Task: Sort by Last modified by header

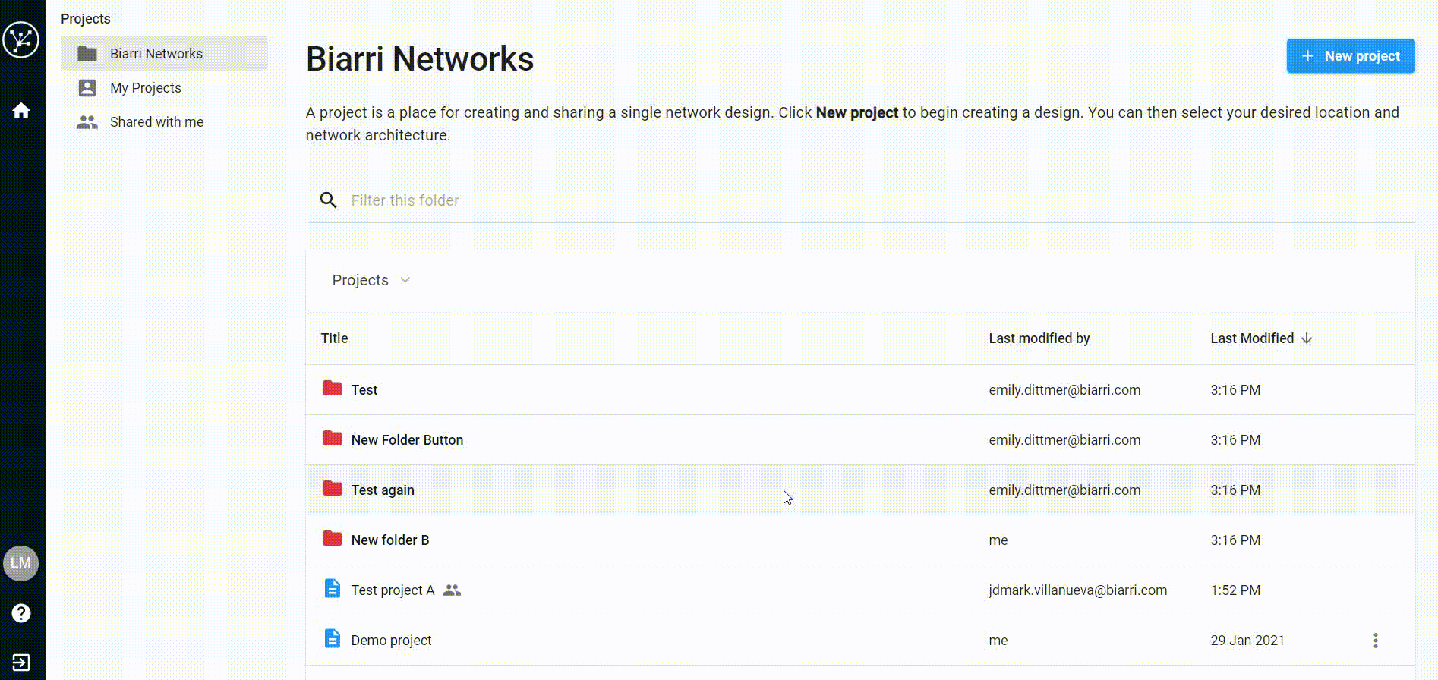Action: (1039, 338)
